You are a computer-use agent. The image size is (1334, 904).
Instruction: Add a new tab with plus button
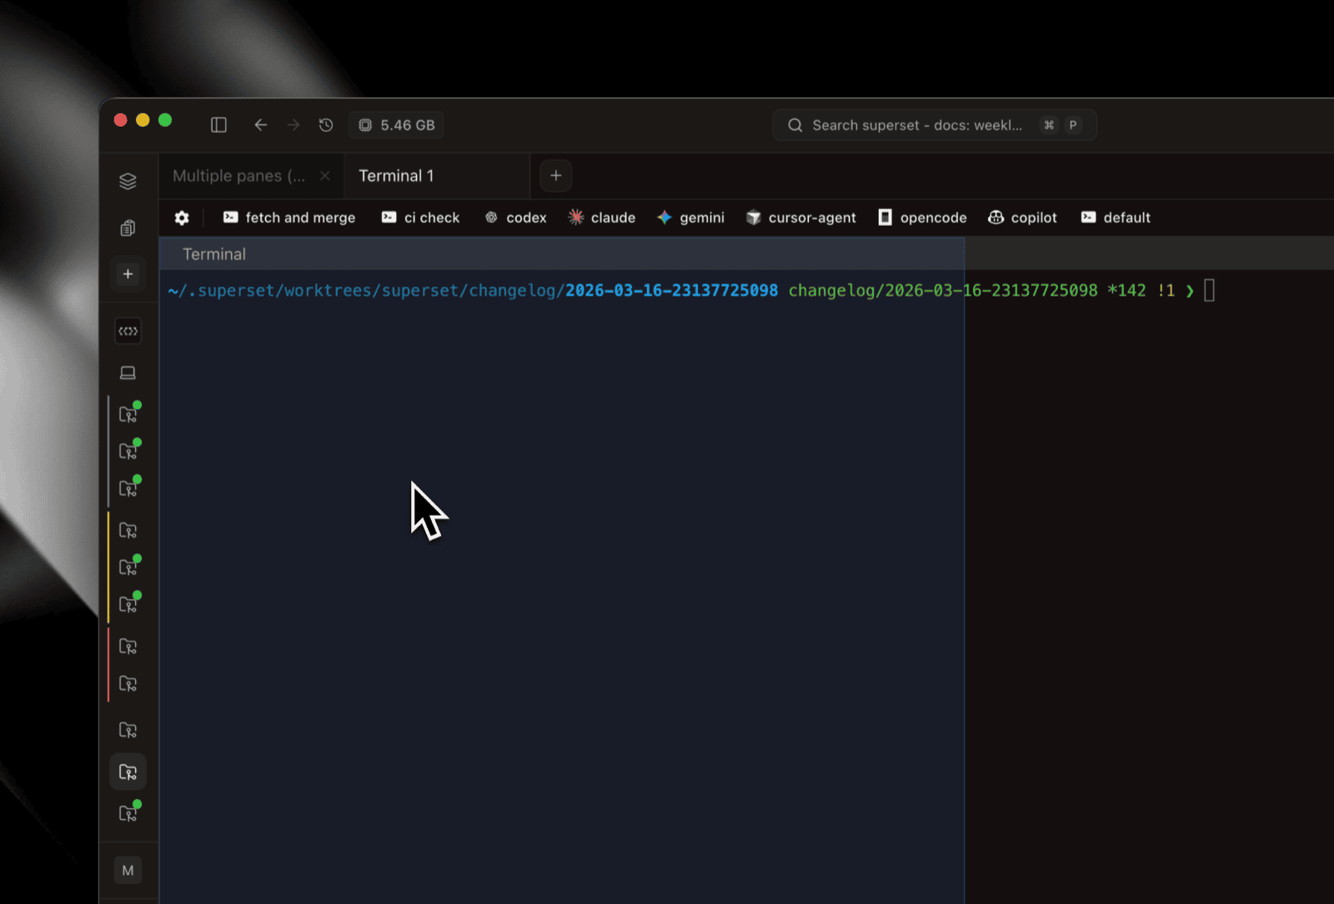click(x=556, y=176)
